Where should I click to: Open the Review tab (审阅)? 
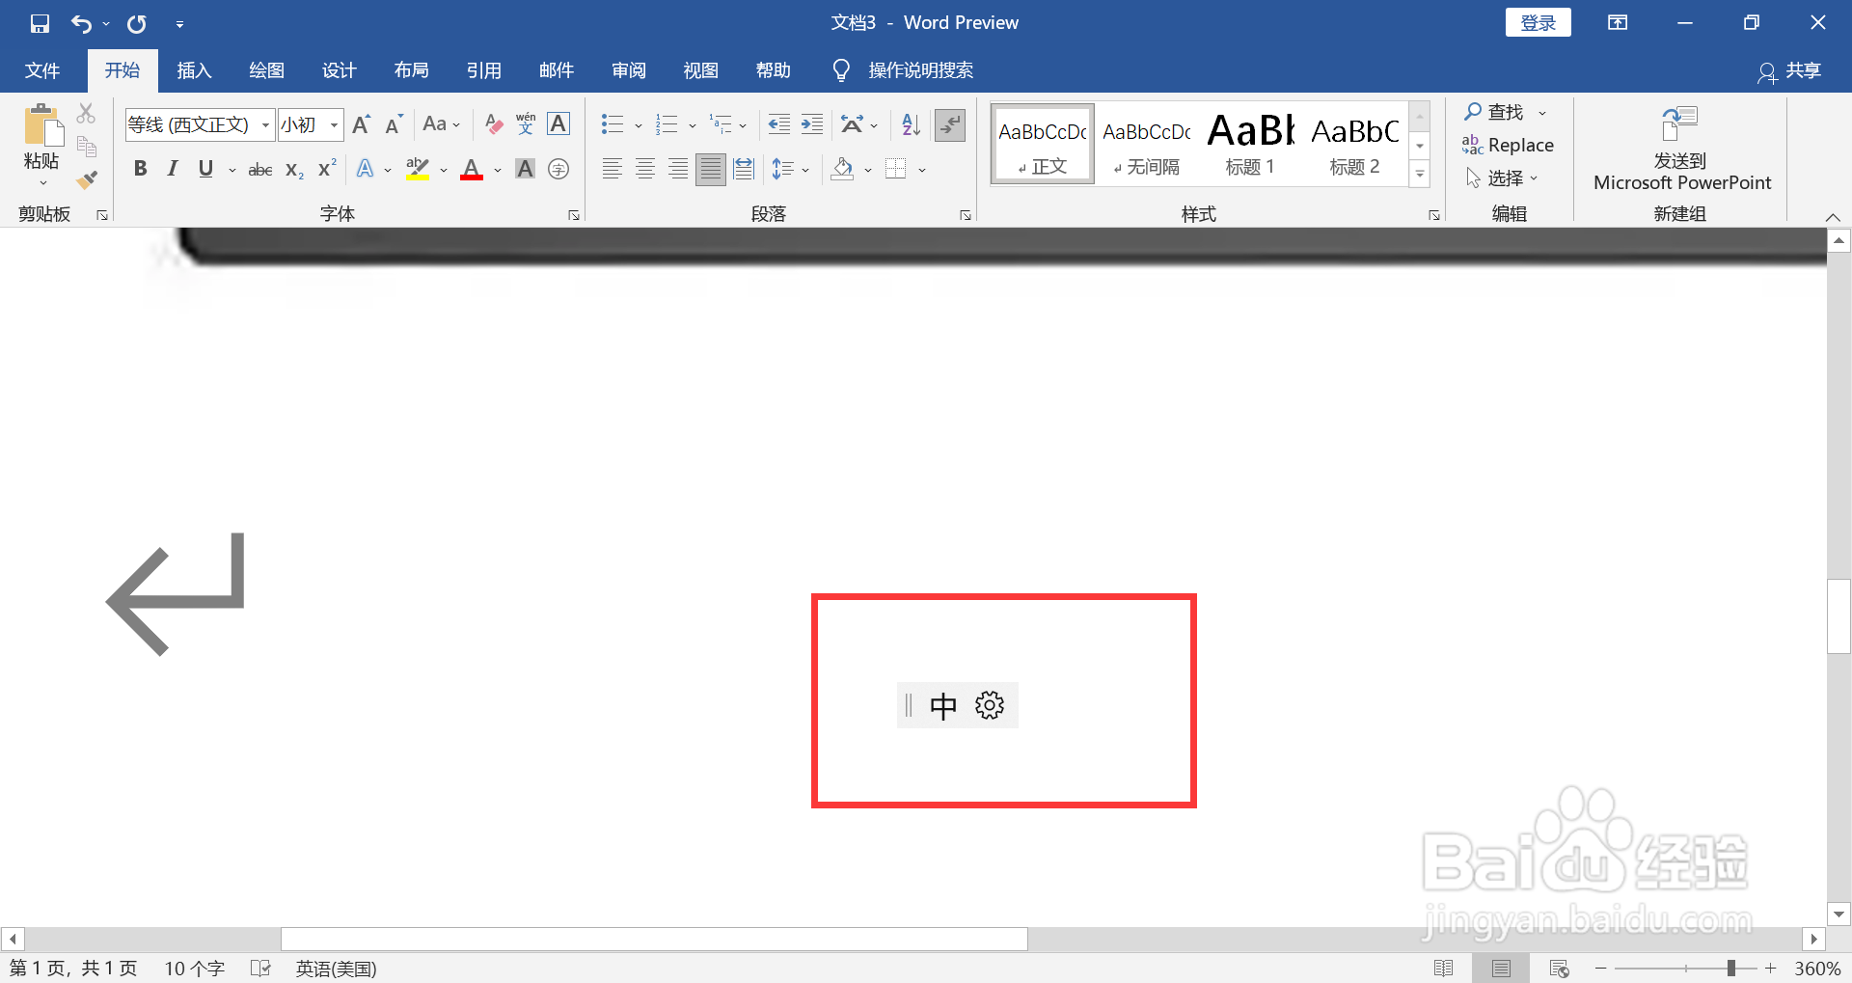(628, 70)
